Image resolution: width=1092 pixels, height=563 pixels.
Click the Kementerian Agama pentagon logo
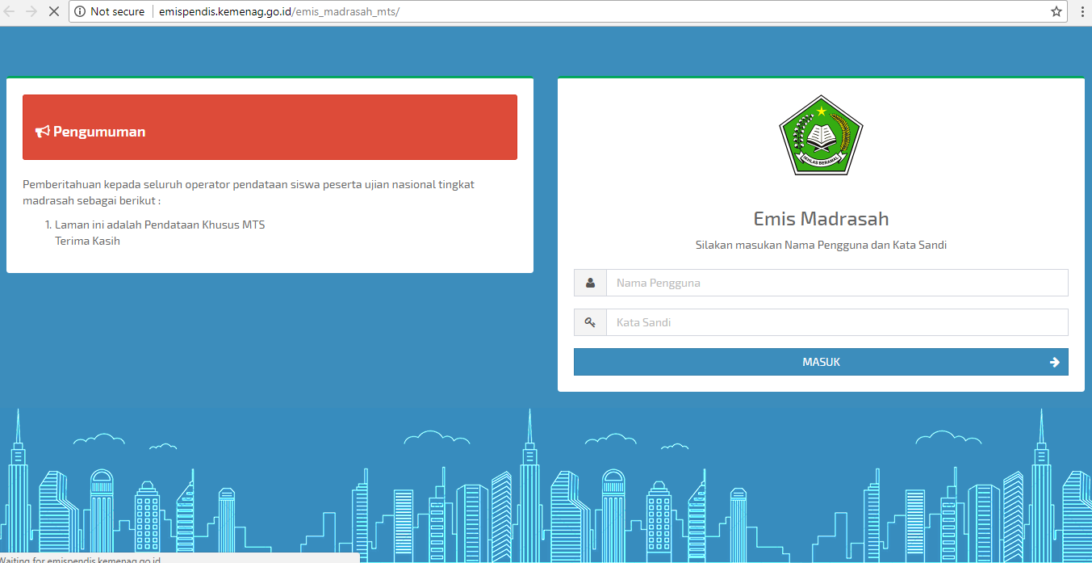coord(821,135)
